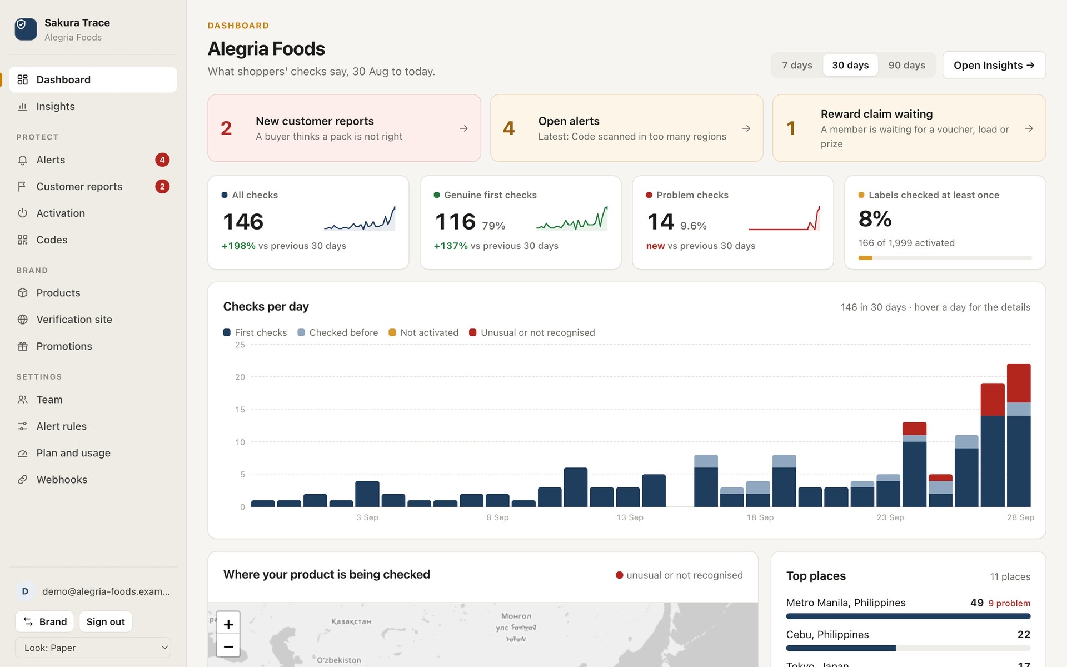Click the Sign out button
This screenshot has width=1067, height=667.
(x=106, y=621)
